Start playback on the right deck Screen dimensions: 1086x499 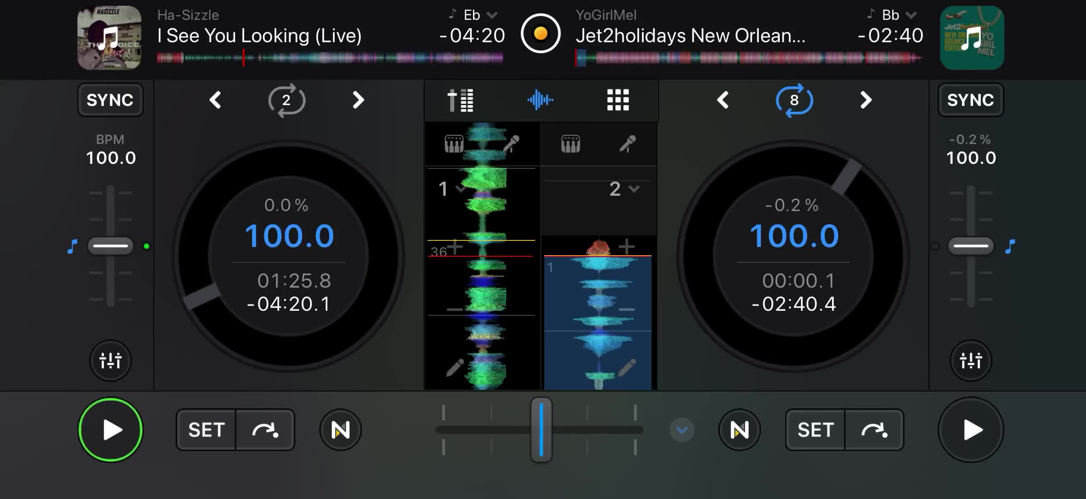pos(970,429)
